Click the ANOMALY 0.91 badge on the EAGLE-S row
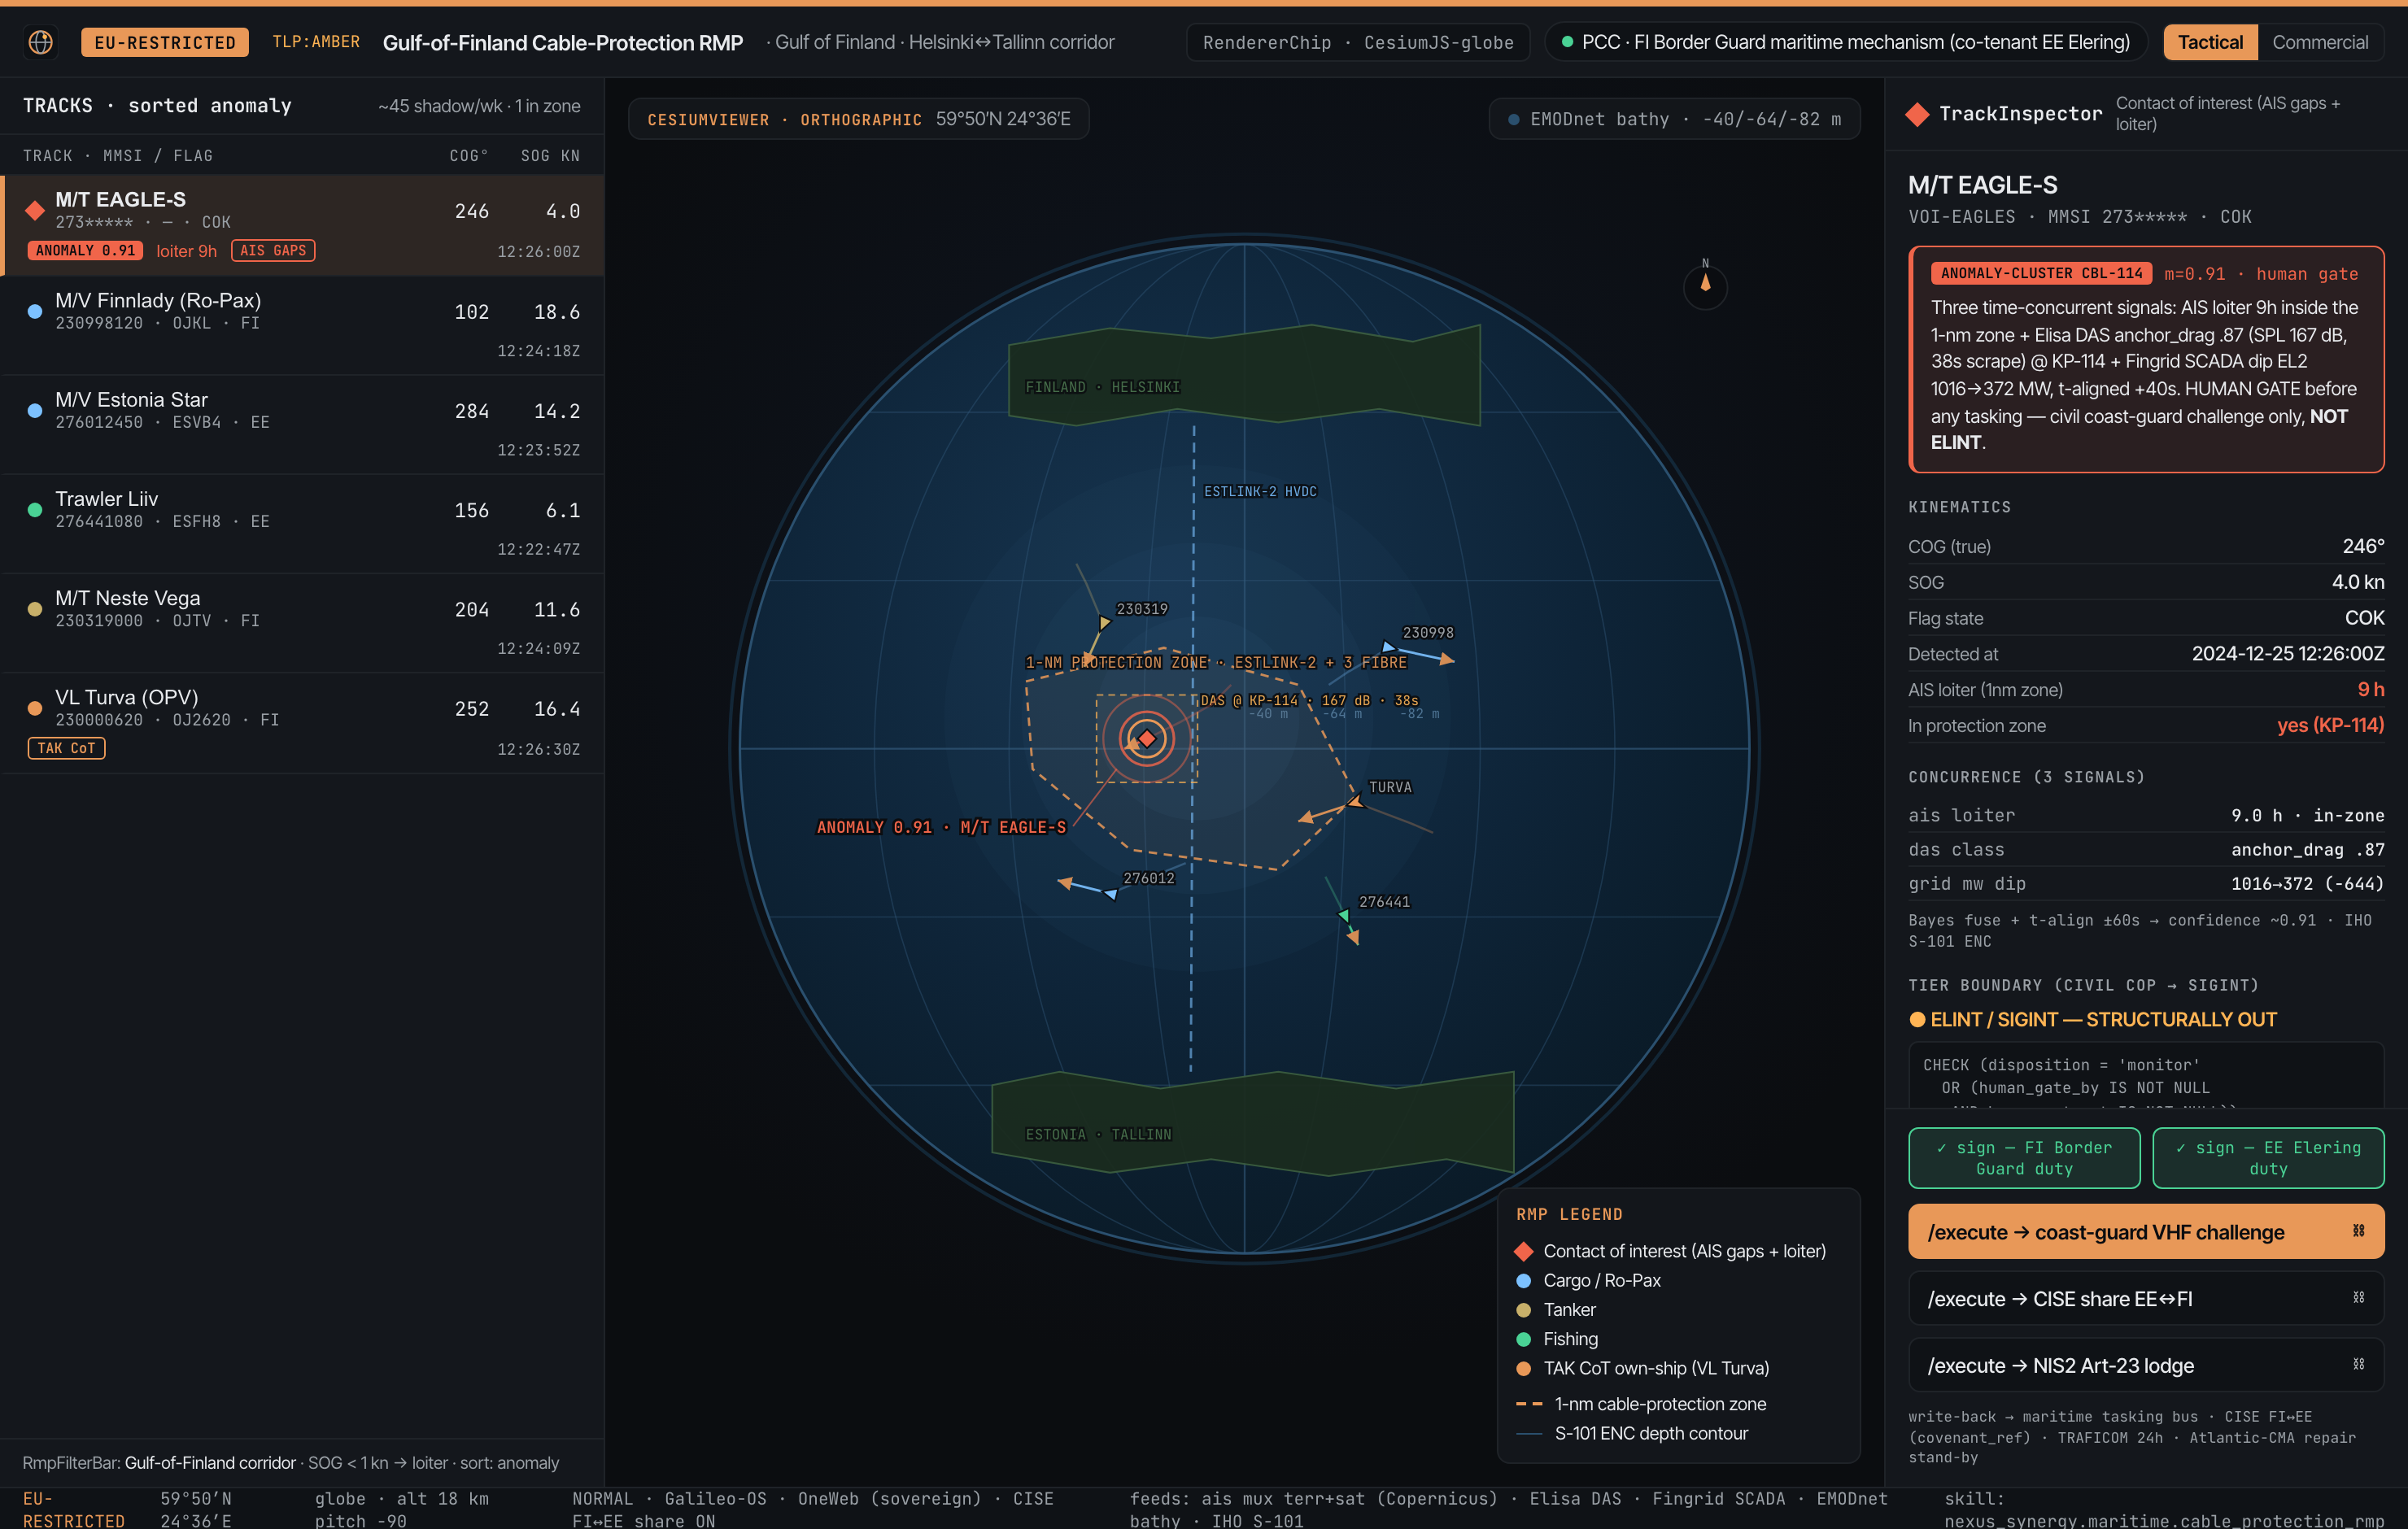The width and height of the screenshot is (2408, 1529). [x=85, y=251]
